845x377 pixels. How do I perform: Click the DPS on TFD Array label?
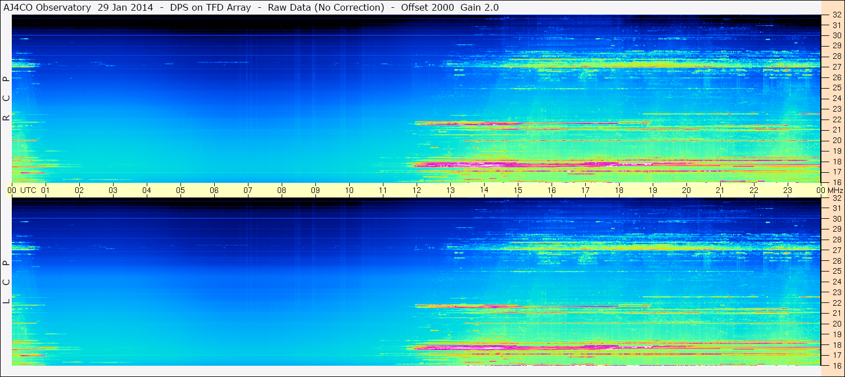[x=211, y=7]
